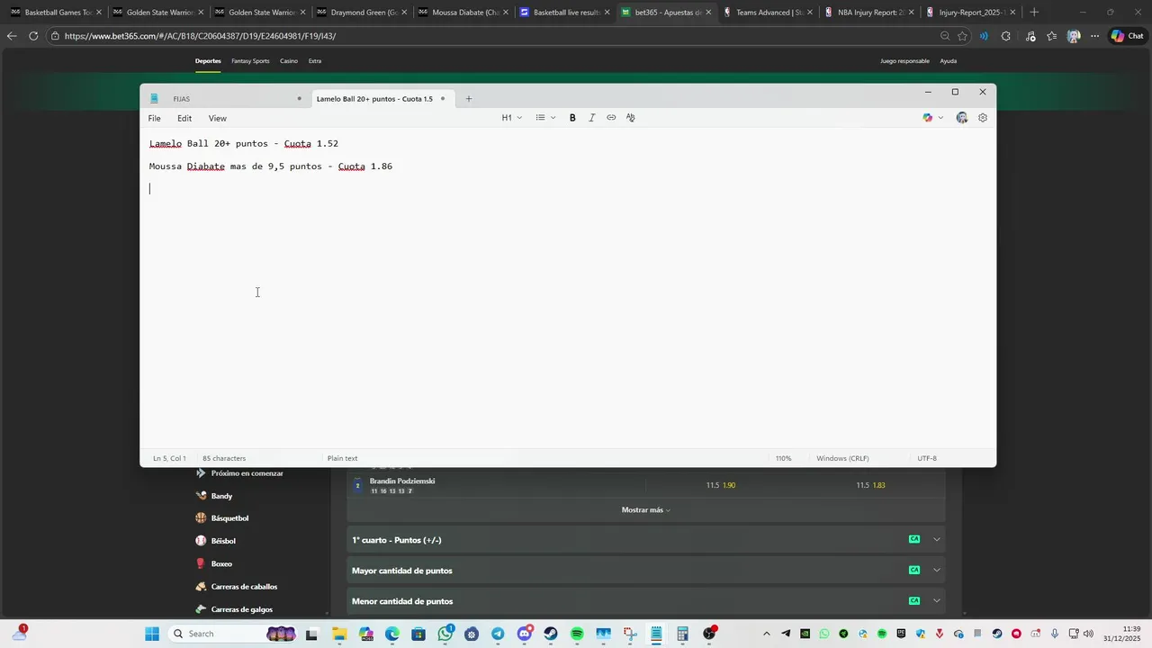Open Próximo en comenzar in sidebar
1152x648 pixels.
pyautogui.click(x=247, y=473)
